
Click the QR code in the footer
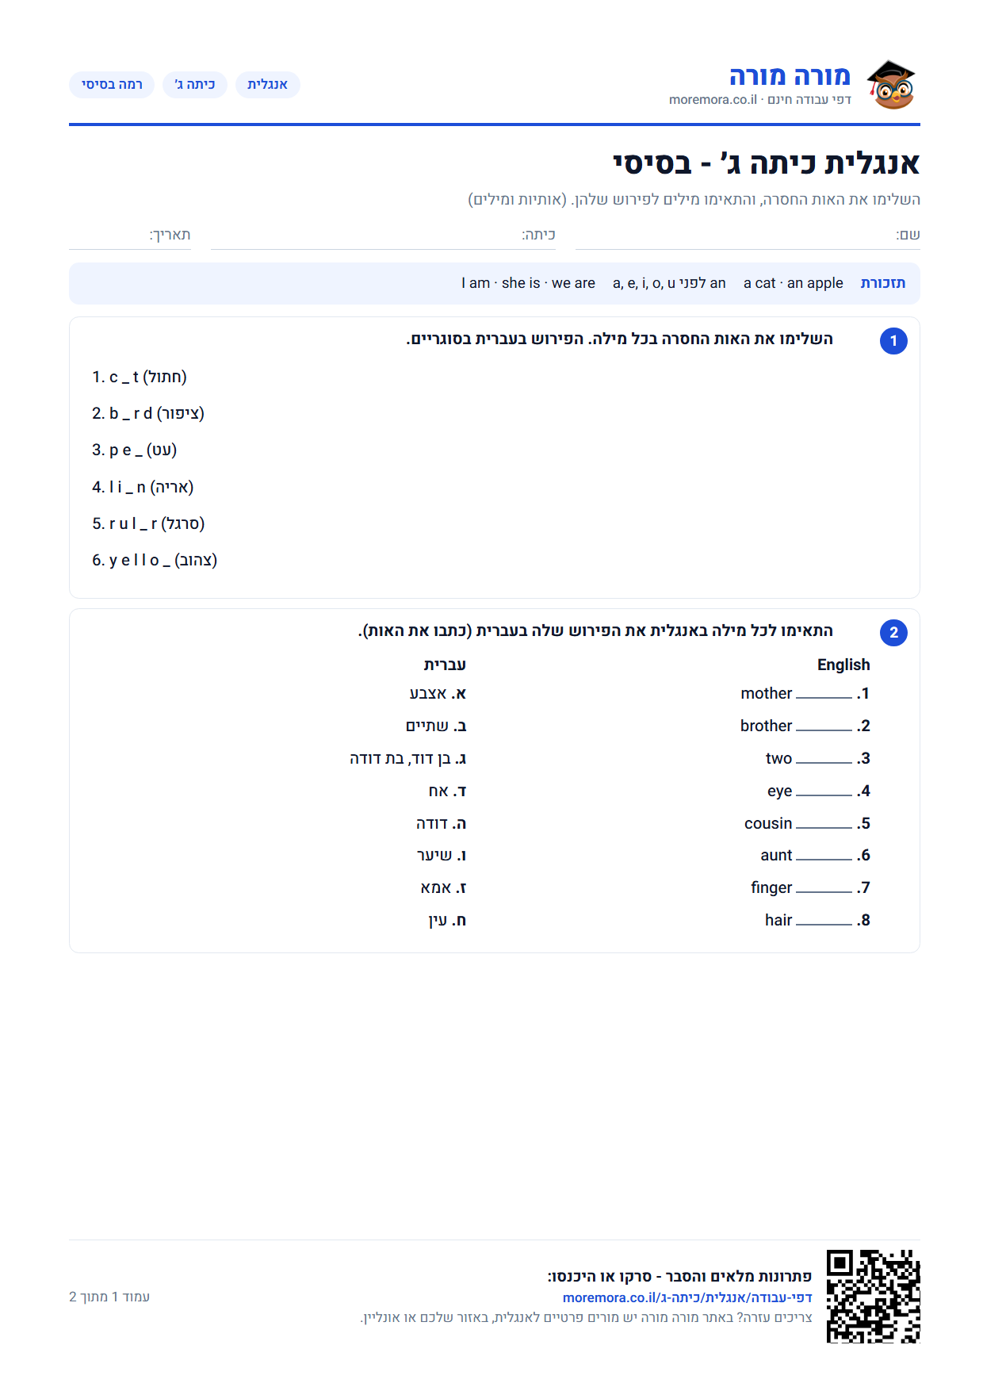(x=873, y=1296)
